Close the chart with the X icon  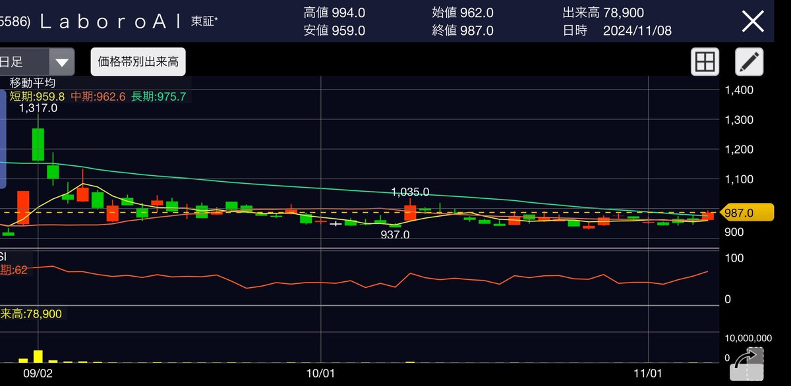[x=753, y=21]
